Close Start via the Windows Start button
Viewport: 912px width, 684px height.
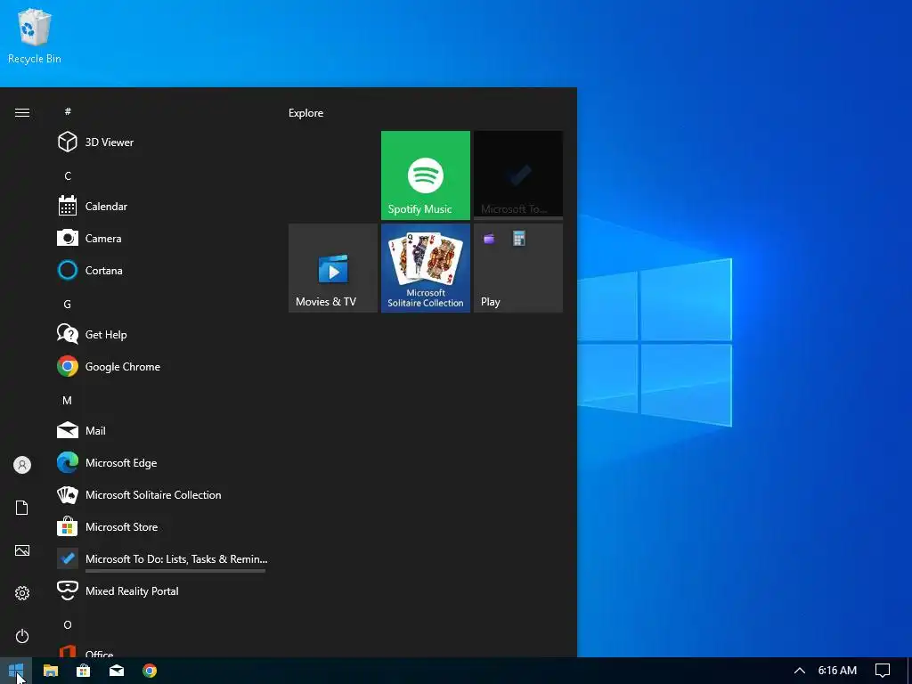click(x=16, y=671)
